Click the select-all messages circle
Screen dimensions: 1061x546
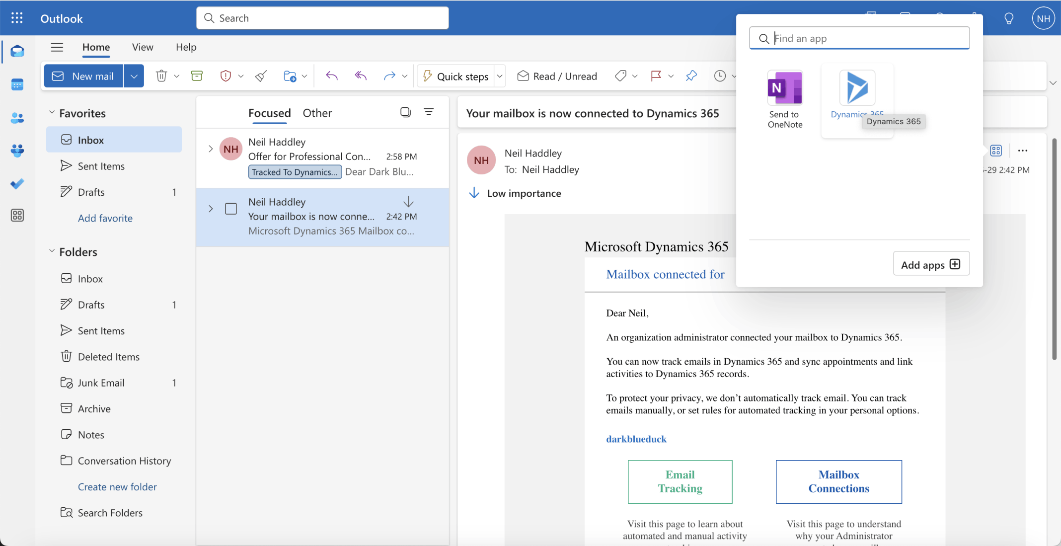tap(405, 112)
